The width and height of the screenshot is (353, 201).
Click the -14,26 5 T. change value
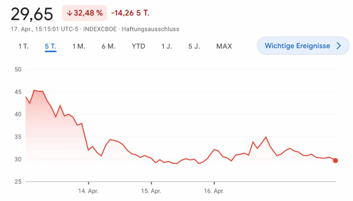click(130, 13)
